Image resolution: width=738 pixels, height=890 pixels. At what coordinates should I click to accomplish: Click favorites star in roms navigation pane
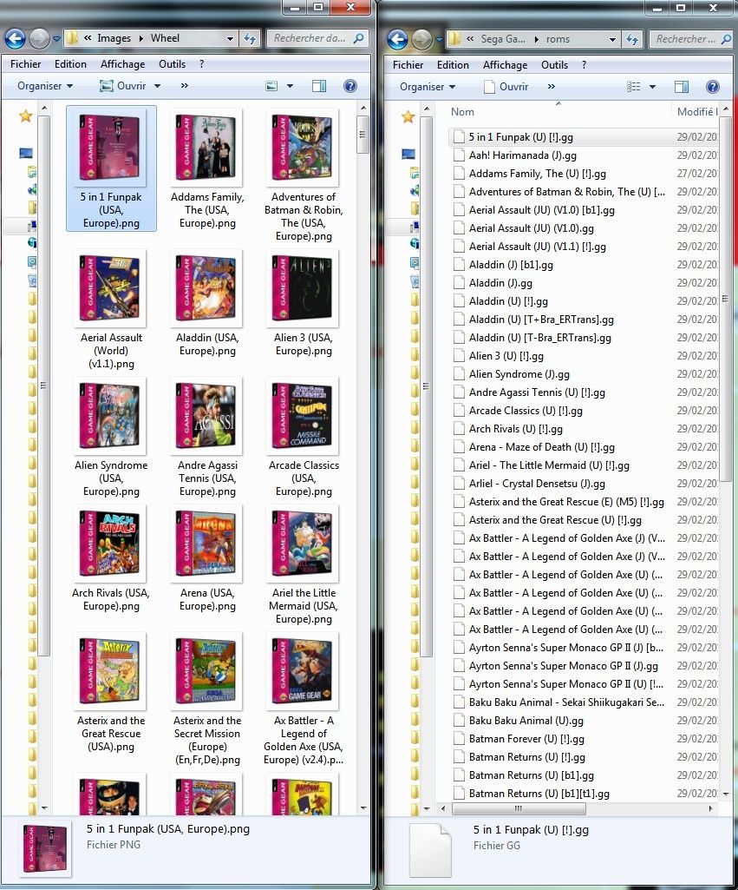pyautogui.click(x=408, y=117)
